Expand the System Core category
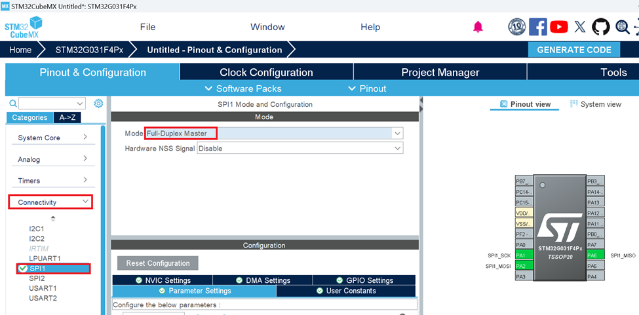 52,138
